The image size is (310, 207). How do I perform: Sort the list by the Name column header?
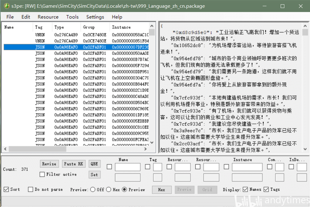pos(17,27)
